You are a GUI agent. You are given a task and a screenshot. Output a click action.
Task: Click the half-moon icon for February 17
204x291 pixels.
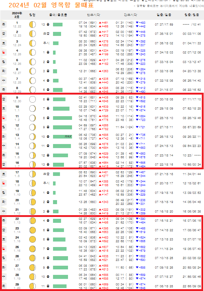pos(33,174)
